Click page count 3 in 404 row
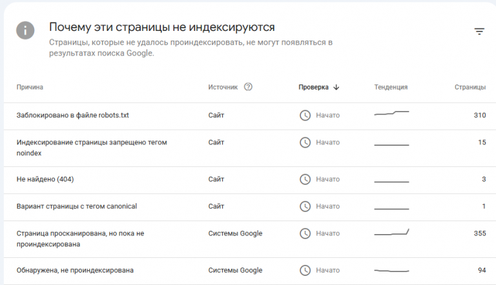Viewport: 496px width, 285px height. (484, 179)
